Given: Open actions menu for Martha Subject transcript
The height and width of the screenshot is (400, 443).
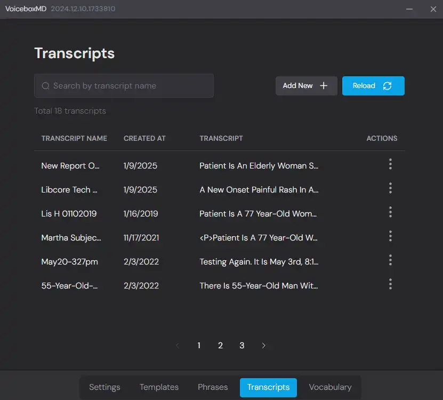Looking at the screenshot, I should tap(390, 236).
